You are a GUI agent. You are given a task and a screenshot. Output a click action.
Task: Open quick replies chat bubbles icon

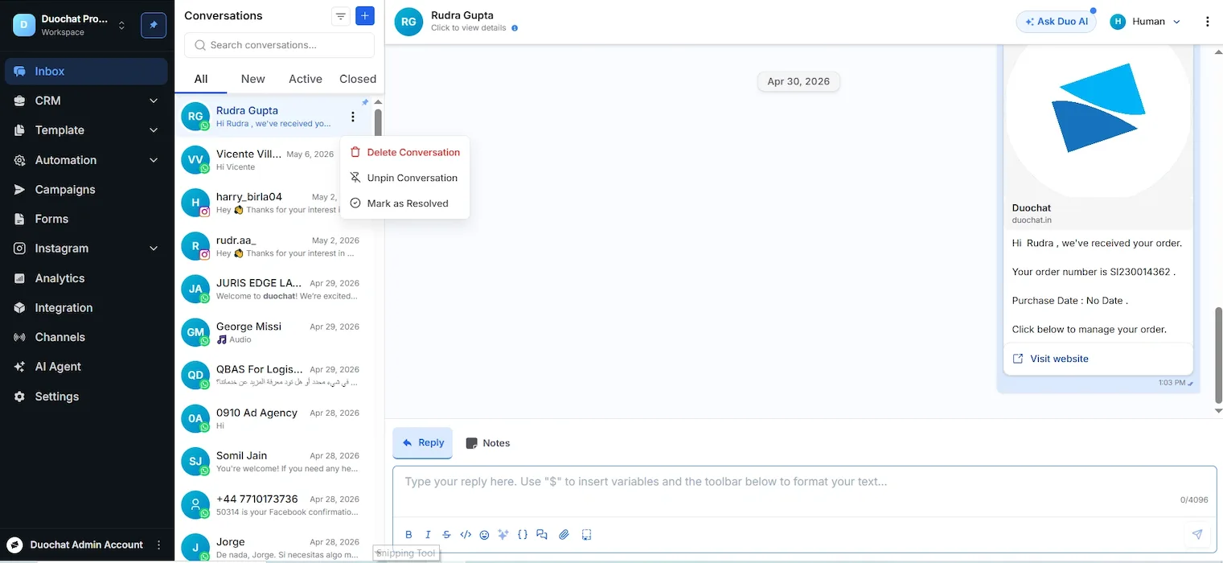[x=542, y=535]
